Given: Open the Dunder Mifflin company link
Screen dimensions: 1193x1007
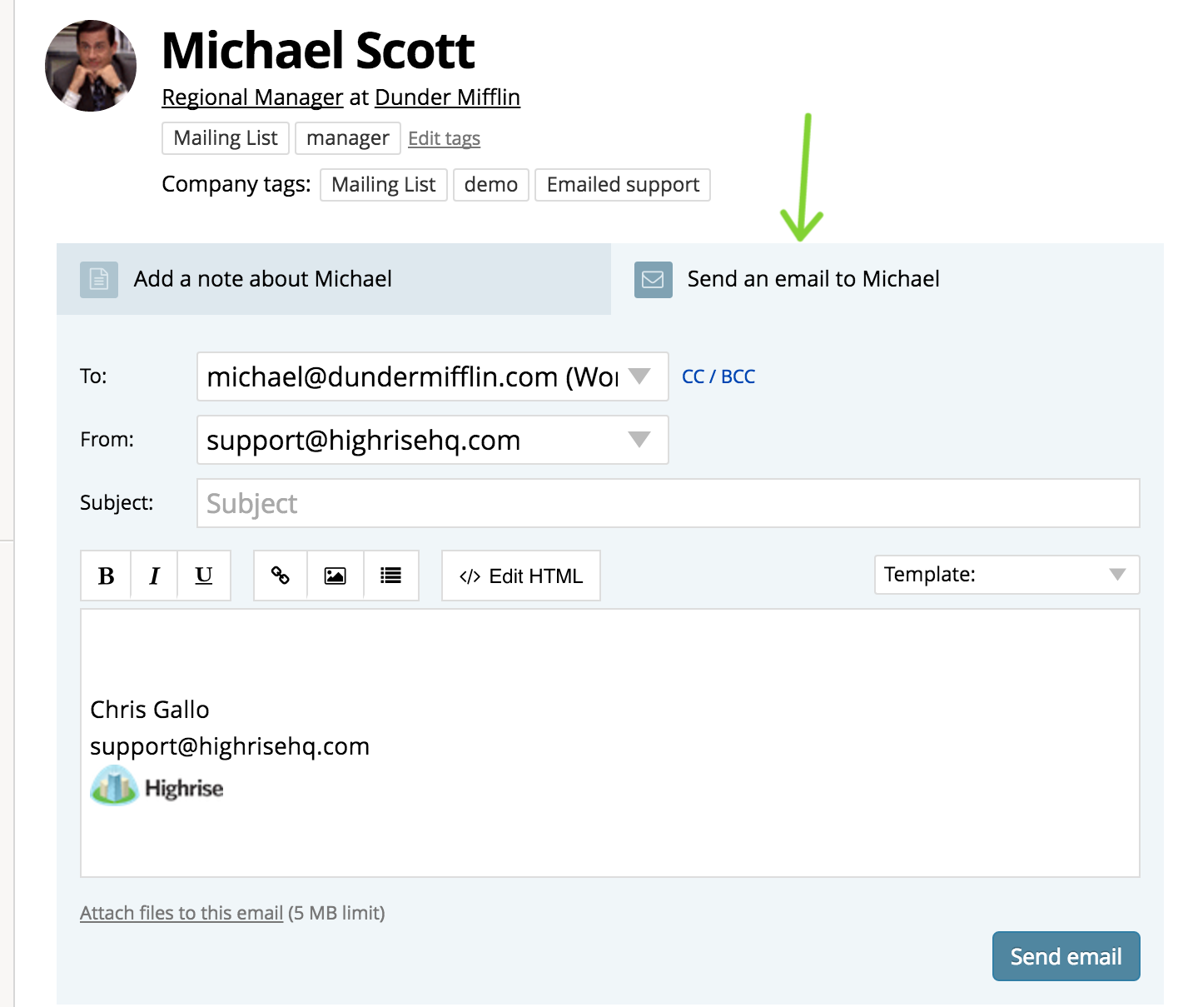Looking at the screenshot, I should [x=448, y=97].
